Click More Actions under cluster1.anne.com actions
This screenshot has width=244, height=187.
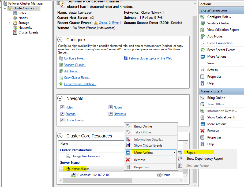(217, 57)
